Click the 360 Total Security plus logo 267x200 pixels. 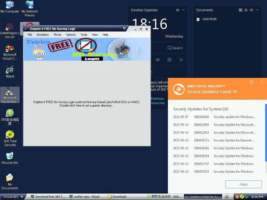pos(179,89)
